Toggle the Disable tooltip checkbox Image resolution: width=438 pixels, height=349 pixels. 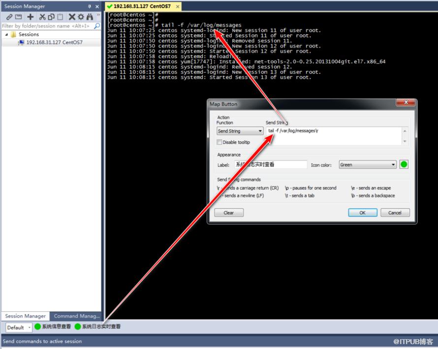point(219,142)
